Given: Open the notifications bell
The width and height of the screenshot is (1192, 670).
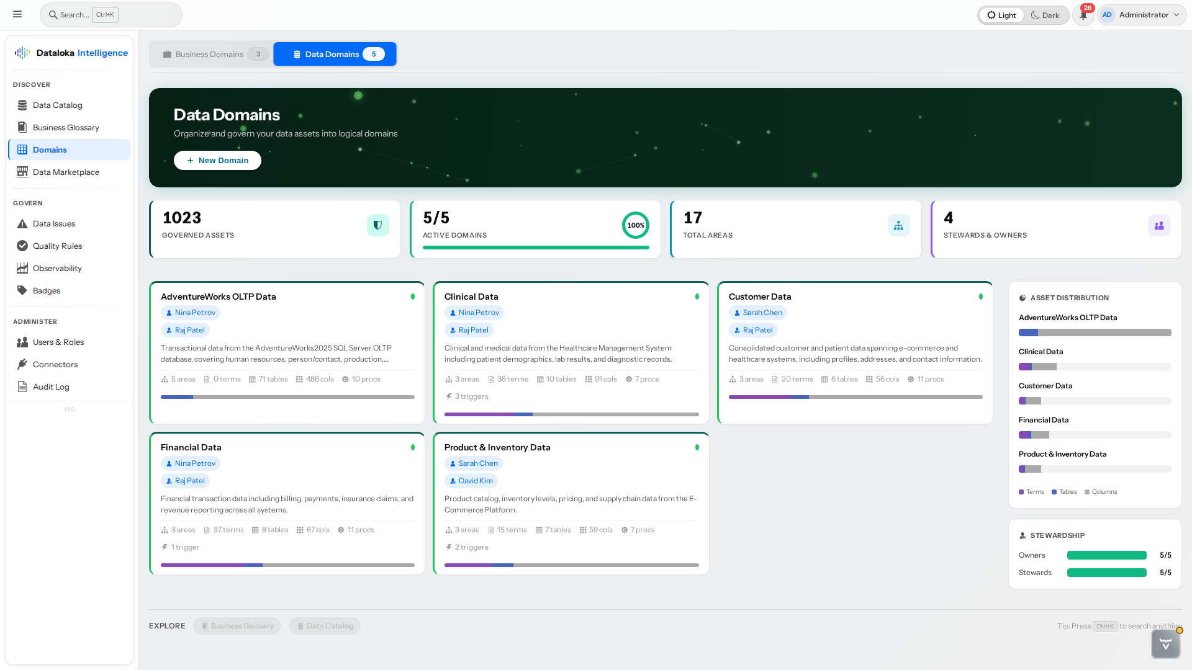Looking at the screenshot, I should point(1083,14).
